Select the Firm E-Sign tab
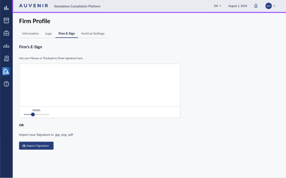Screen dimensions: 286x178 pyautogui.click(x=67, y=34)
